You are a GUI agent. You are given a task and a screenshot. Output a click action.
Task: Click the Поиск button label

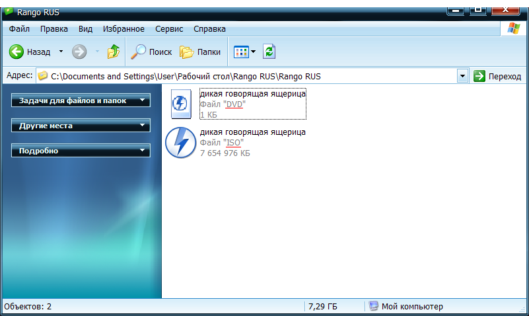[x=160, y=52]
